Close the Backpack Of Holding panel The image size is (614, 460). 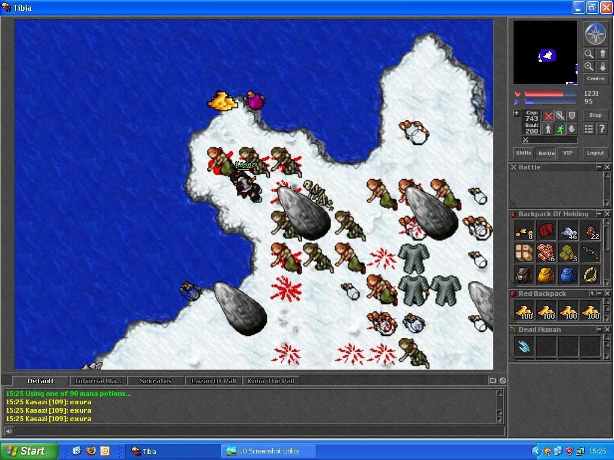[x=607, y=214]
